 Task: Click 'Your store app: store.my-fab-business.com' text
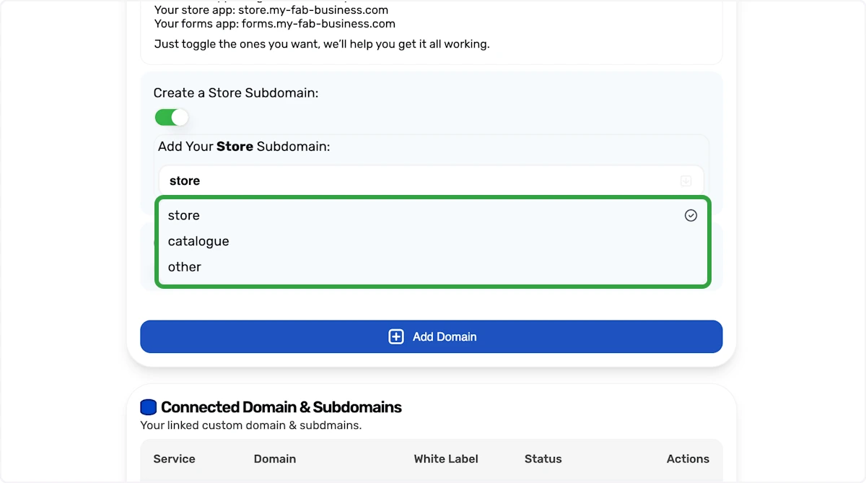(271, 10)
